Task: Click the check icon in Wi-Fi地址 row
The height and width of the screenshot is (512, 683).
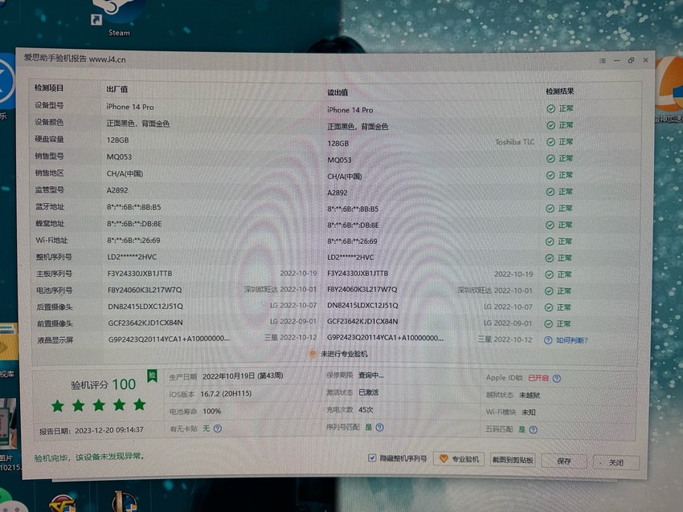Action: click(550, 242)
